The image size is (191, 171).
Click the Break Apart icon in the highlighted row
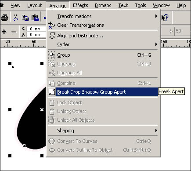pyautogui.click(x=52, y=92)
